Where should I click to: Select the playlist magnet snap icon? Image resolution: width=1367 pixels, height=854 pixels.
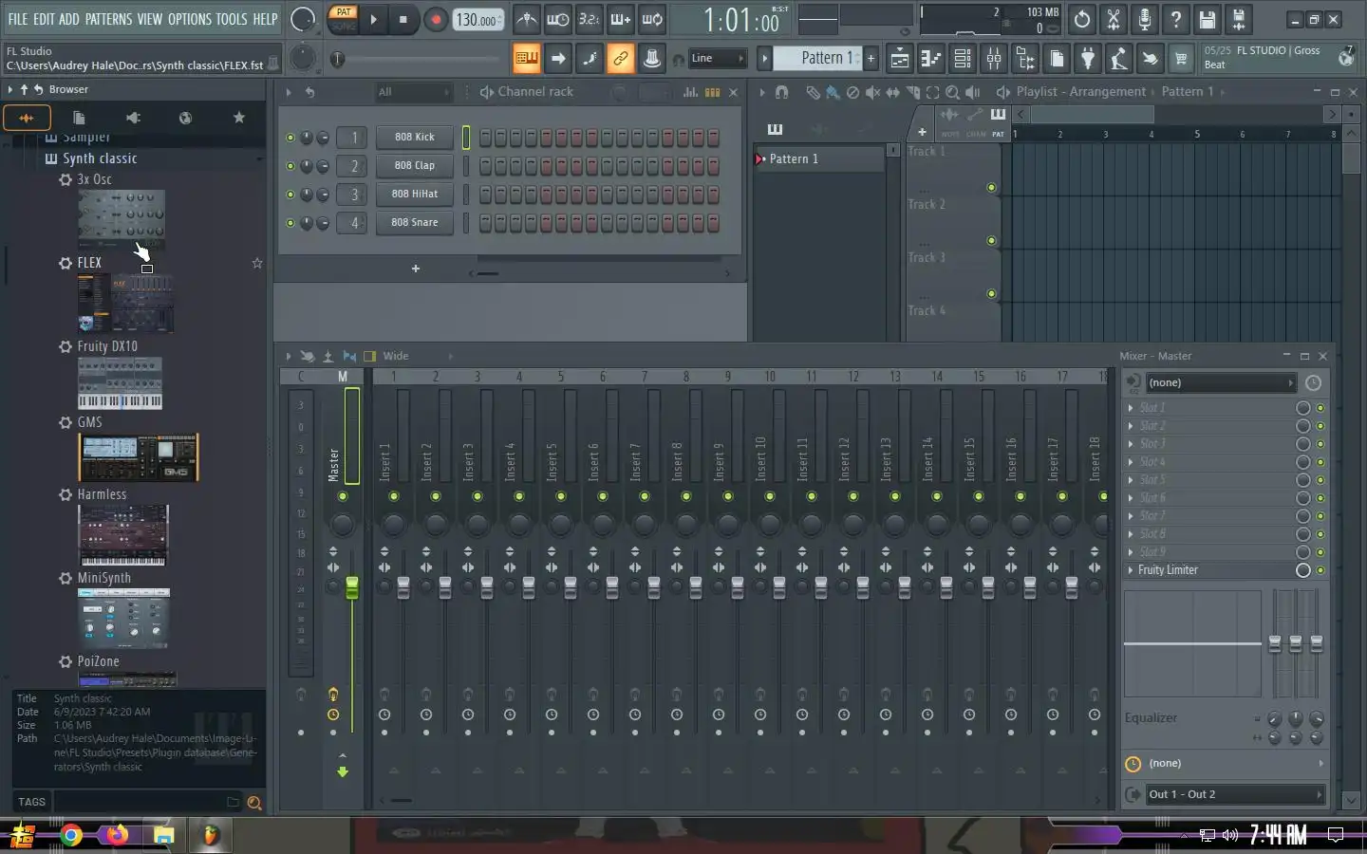pos(781,92)
